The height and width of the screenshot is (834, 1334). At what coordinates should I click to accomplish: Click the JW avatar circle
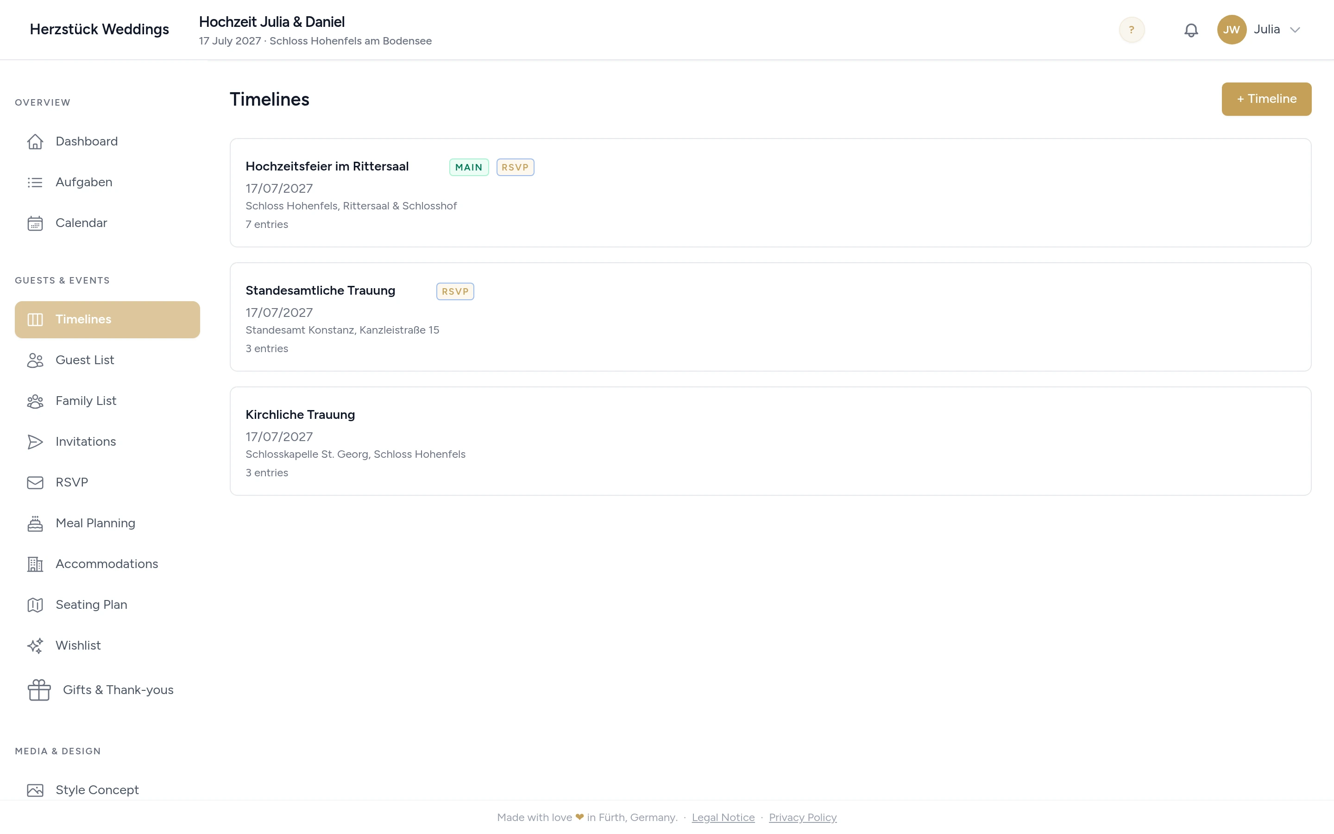tap(1232, 30)
